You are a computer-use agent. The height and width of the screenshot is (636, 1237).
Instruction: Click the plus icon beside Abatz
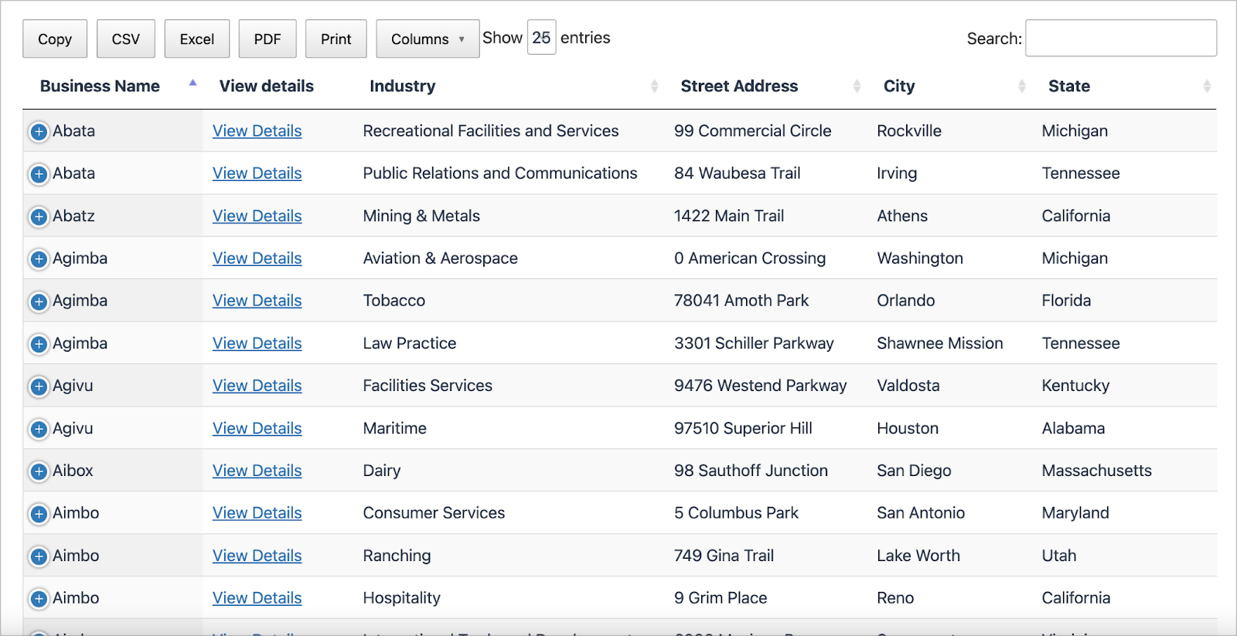[39, 216]
